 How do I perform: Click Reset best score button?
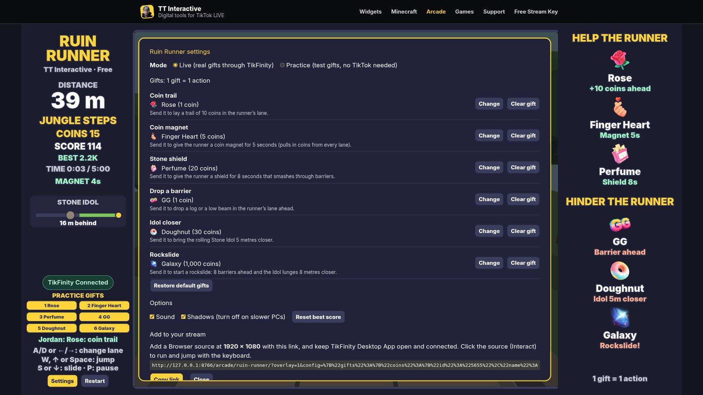pos(318,317)
